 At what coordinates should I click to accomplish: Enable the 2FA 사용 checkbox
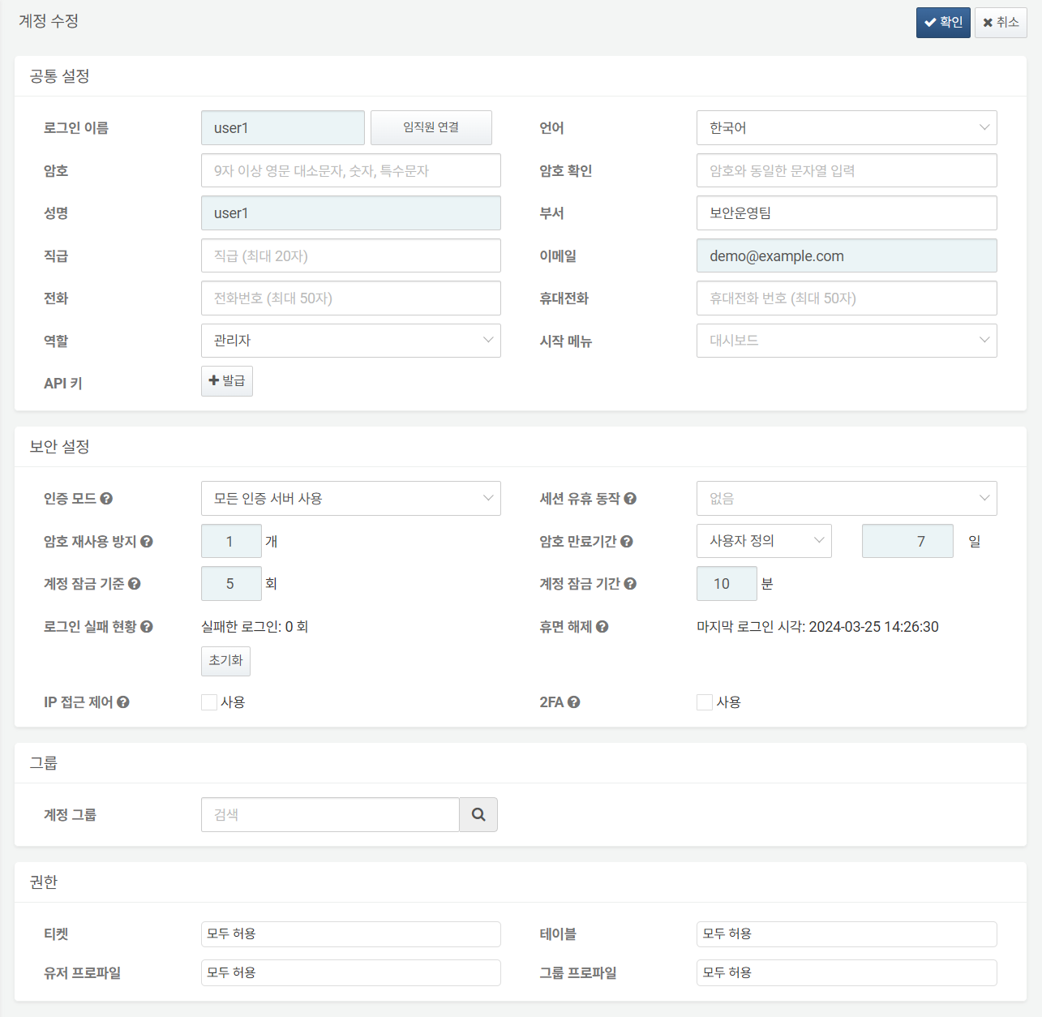pos(705,702)
